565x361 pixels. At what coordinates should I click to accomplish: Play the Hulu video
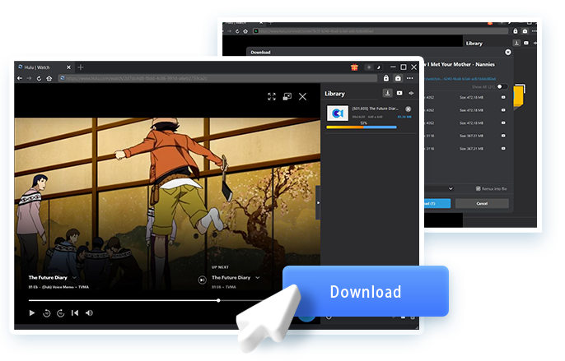click(32, 313)
